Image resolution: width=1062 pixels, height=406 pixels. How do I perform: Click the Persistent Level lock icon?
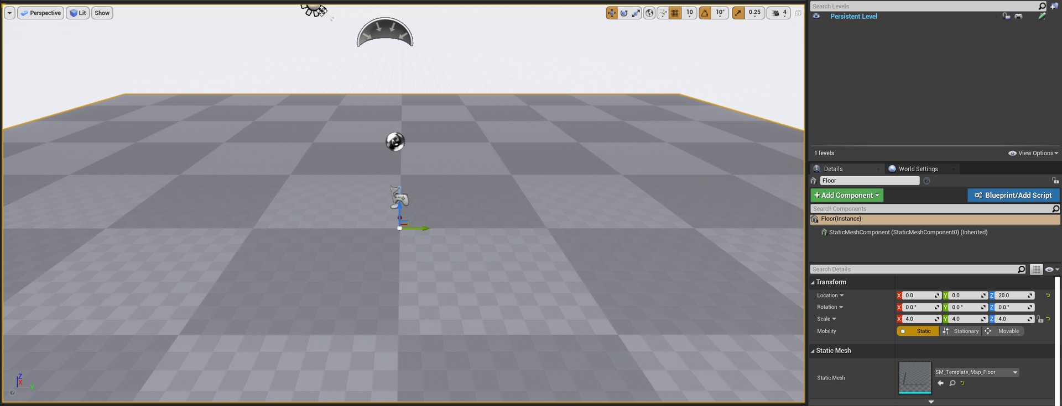pyautogui.click(x=1006, y=17)
